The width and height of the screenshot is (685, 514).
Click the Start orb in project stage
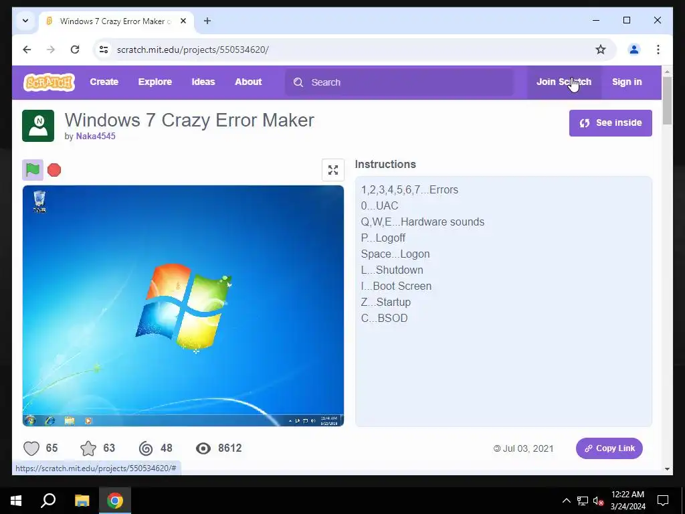click(30, 420)
